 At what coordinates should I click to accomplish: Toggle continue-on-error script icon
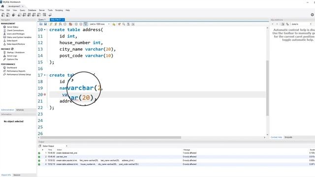(x=70, y=24)
